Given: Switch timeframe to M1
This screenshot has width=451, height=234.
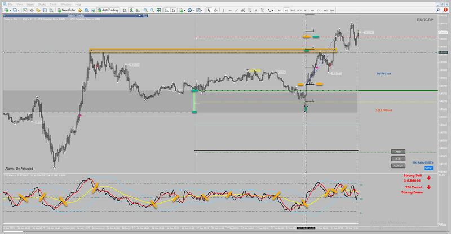Looking at the screenshot, I should coord(280,10).
